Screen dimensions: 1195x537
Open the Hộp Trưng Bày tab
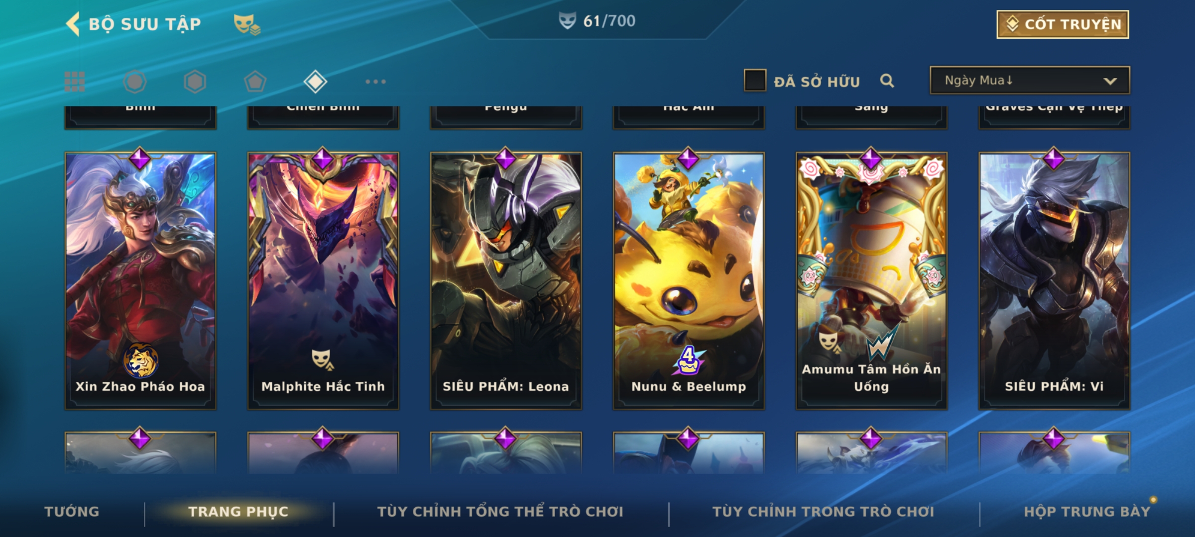coord(1087,512)
